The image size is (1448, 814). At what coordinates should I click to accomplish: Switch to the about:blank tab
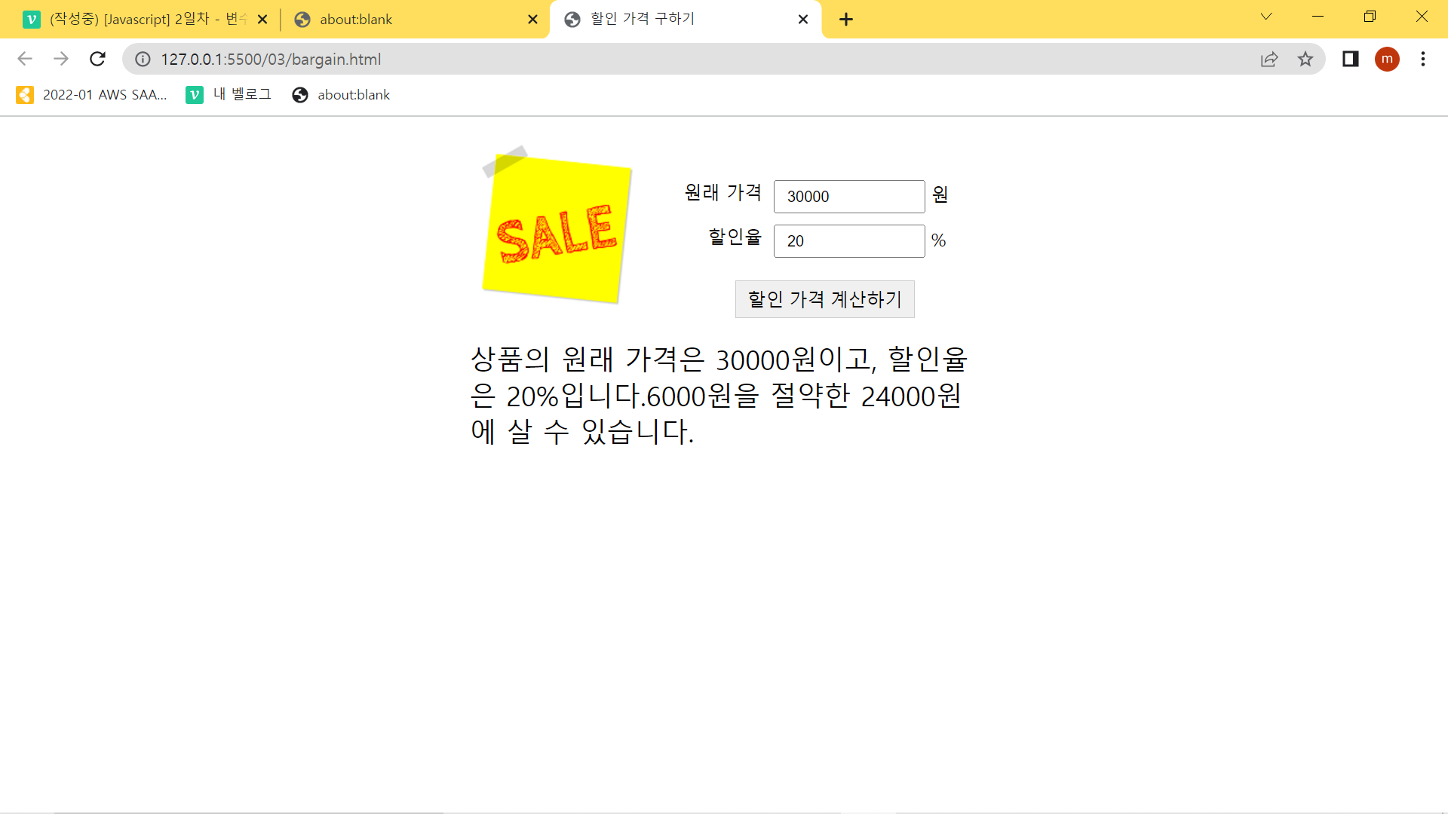click(407, 20)
